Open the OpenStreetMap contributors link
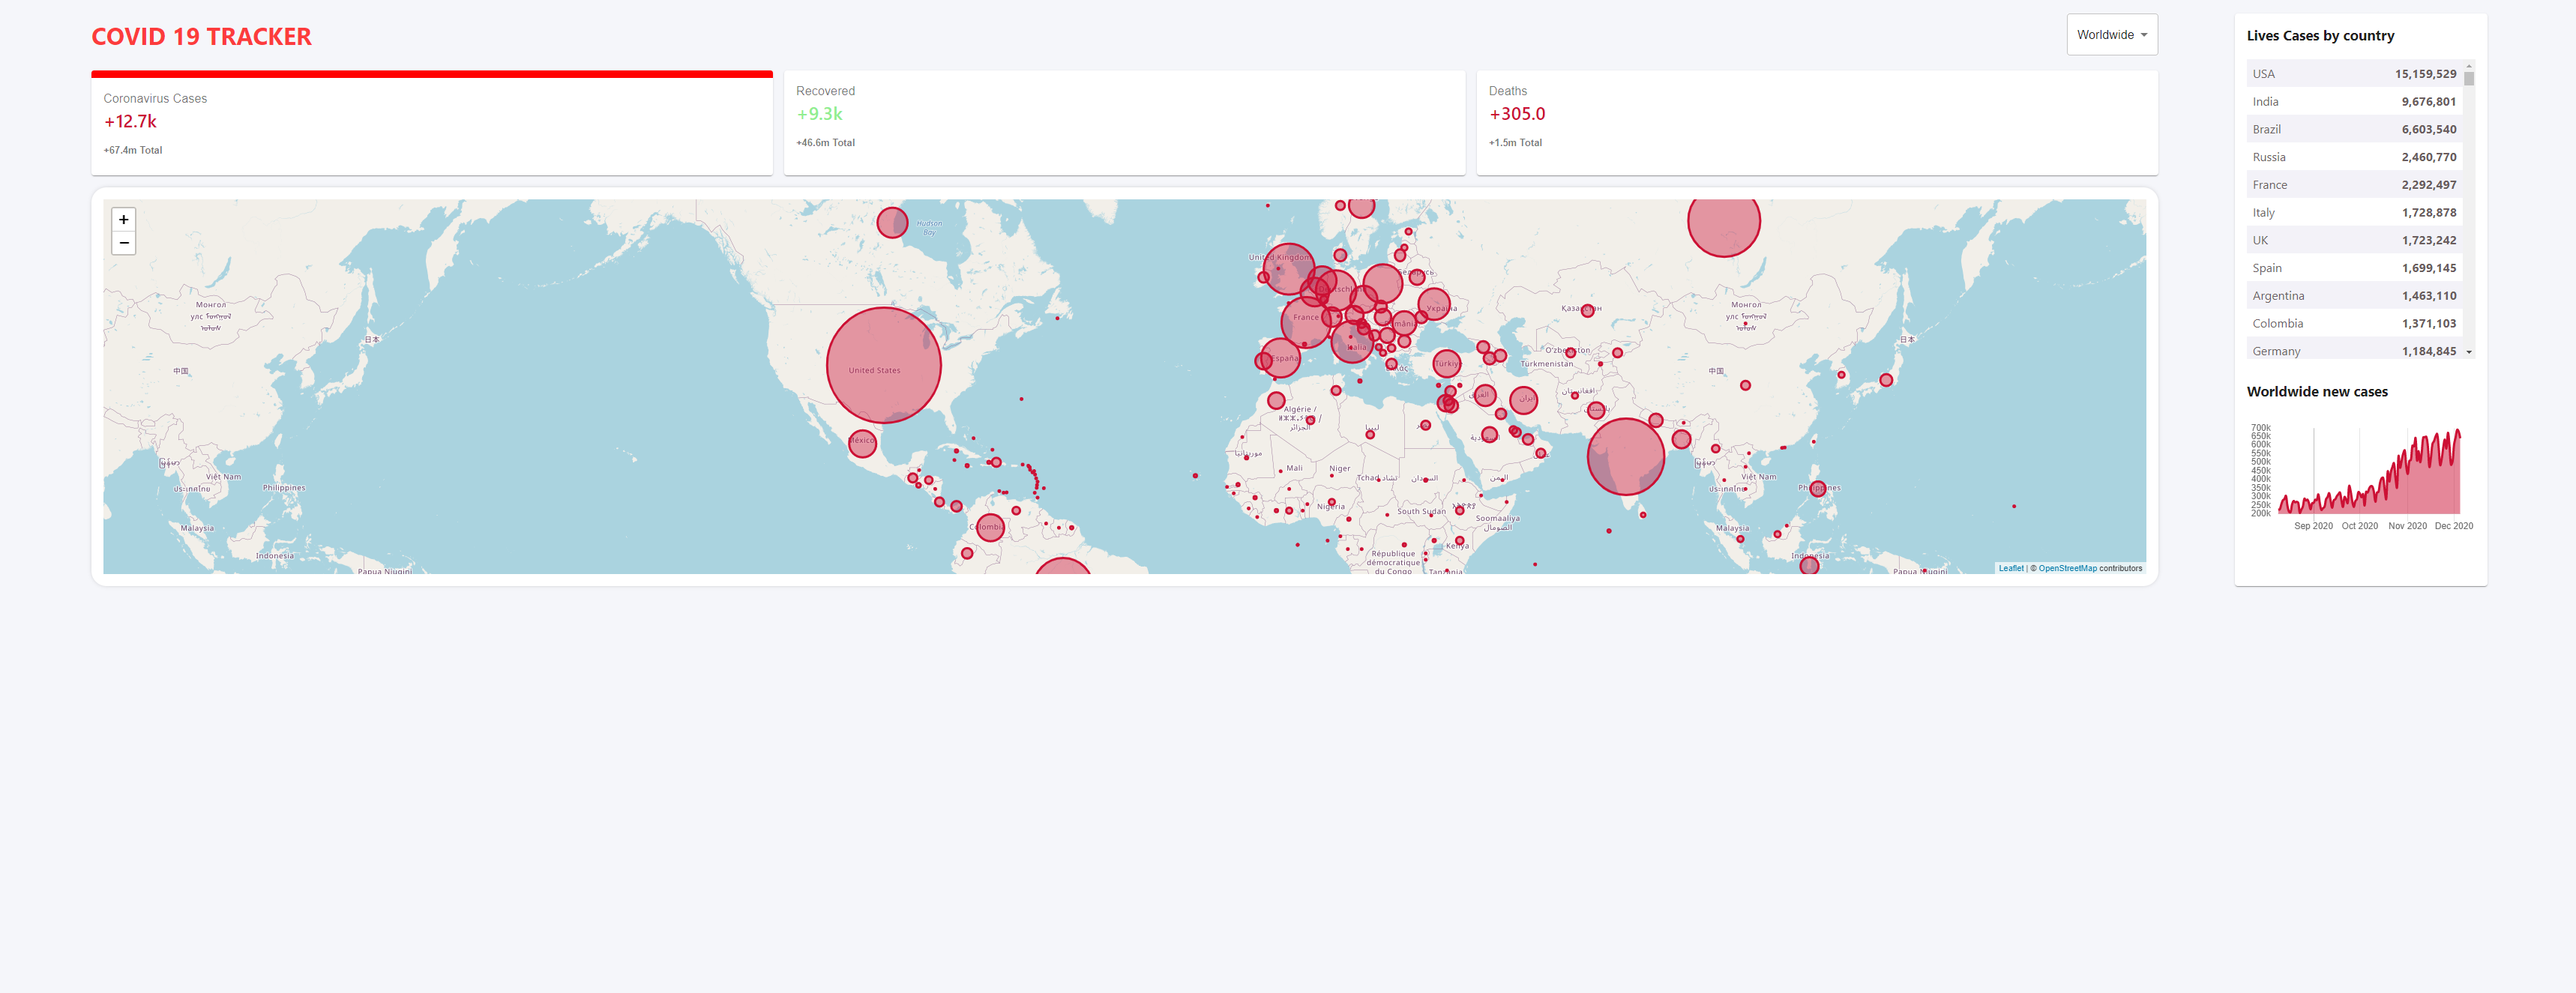 click(2067, 568)
